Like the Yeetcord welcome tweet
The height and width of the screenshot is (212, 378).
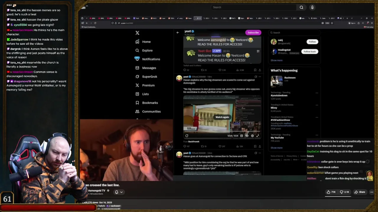pos(222,70)
